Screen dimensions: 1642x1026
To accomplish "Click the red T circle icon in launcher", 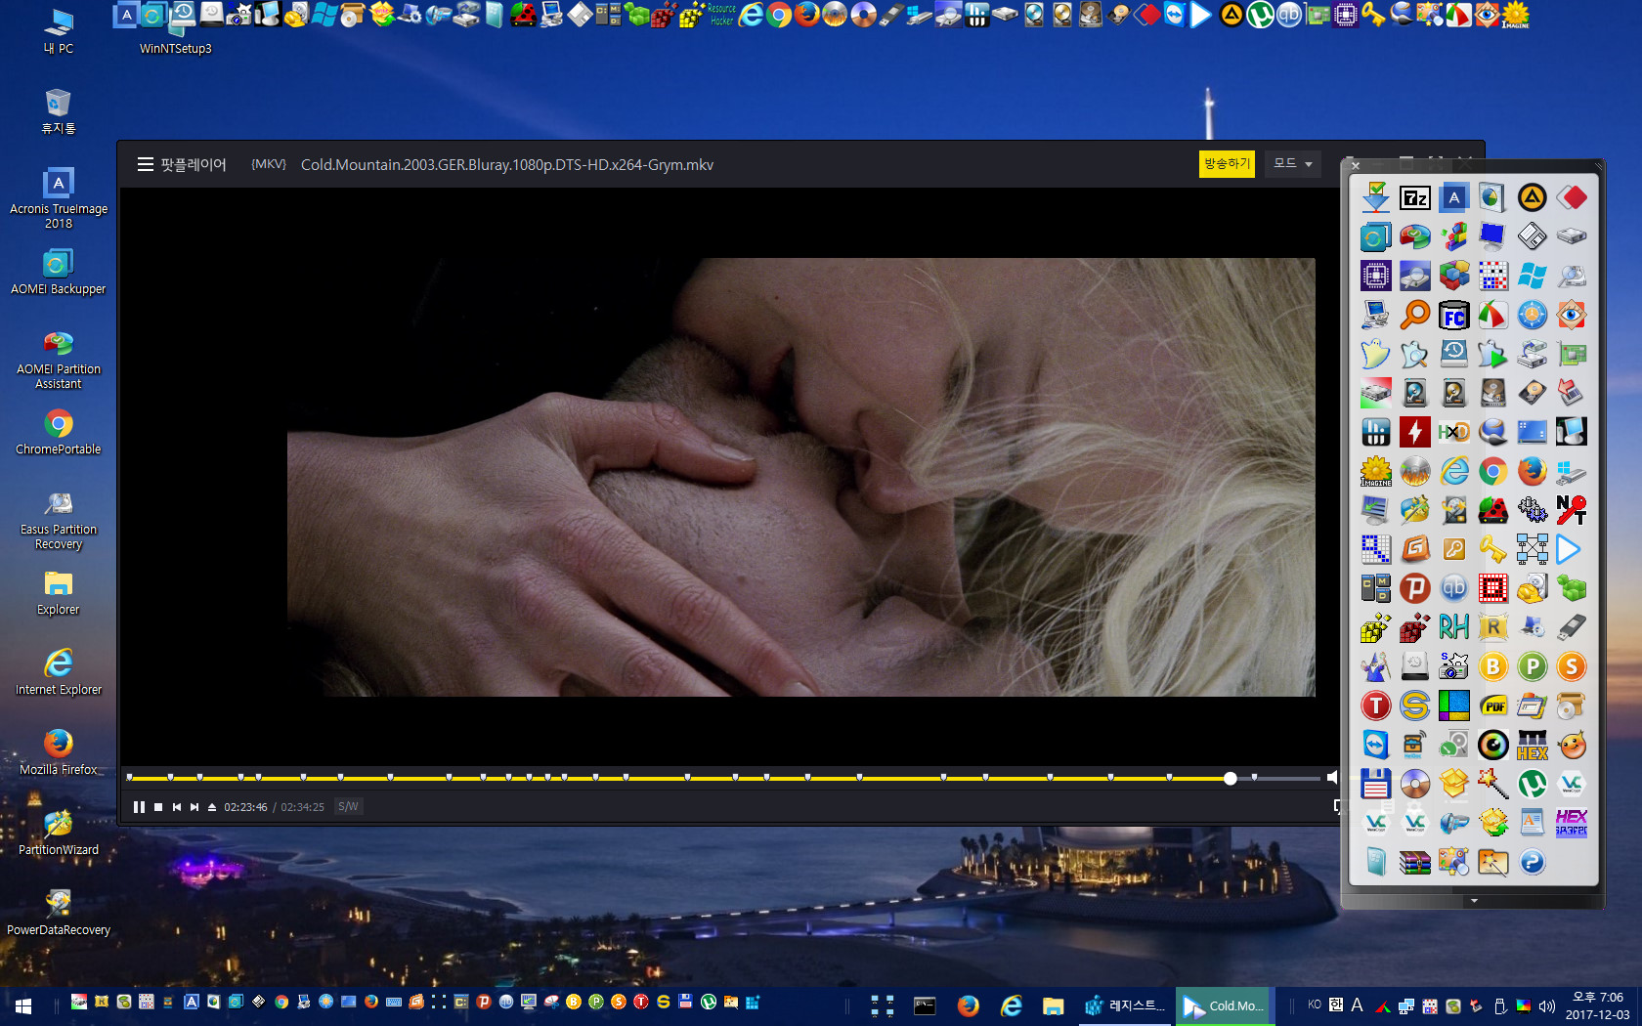I will pos(1375,705).
